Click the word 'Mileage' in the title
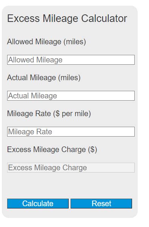Viewport: 149px width, 227px height. click(60, 19)
